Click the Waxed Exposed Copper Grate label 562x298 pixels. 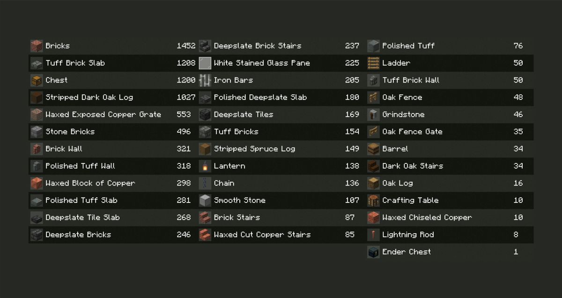click(x=103, y=114)
